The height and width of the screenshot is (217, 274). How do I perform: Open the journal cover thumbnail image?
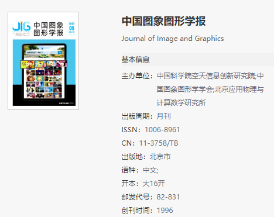(x=43, y=61)
